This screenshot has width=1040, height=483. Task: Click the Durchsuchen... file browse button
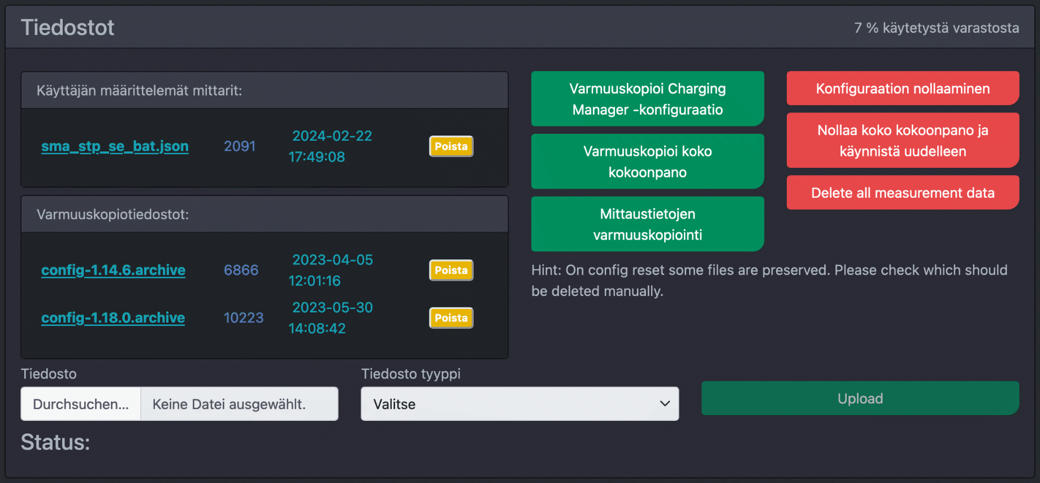(81, 404)
